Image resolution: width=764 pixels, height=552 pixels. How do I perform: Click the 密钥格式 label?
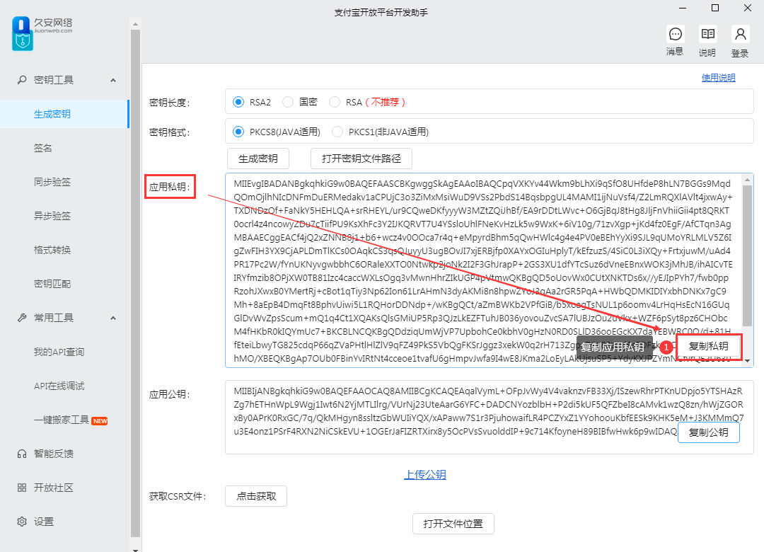pos(170,132)
